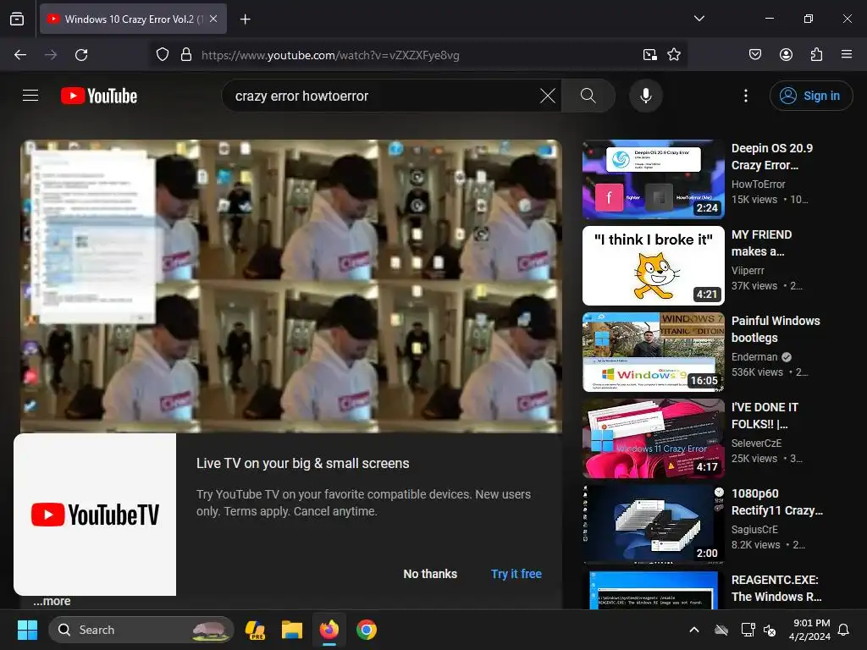This screenshot has width=867, height=650.
Task: Open the cloud sync tray icon
Action: pos(721,630)
